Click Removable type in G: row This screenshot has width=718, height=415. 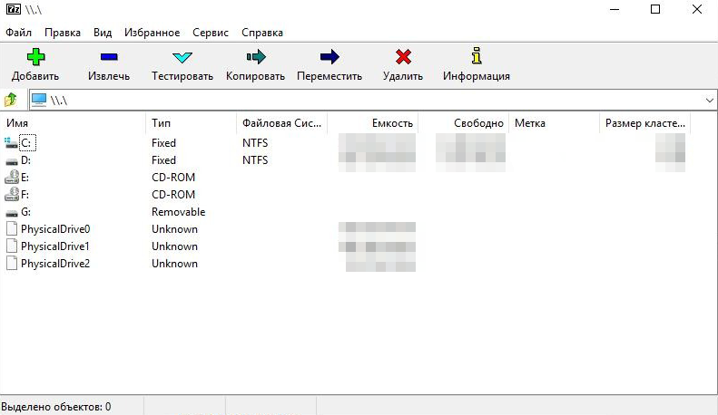pyautogui.click(x=179, y=212)
